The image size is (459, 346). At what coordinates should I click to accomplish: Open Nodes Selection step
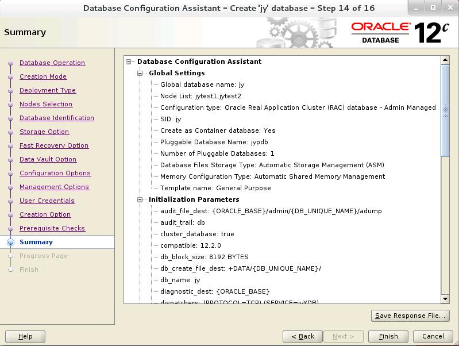[46, 104]
